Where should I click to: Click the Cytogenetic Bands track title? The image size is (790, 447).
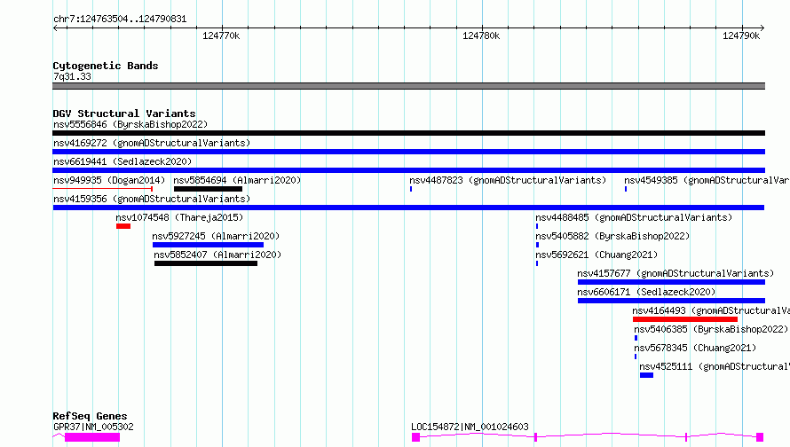pos(106,66)
